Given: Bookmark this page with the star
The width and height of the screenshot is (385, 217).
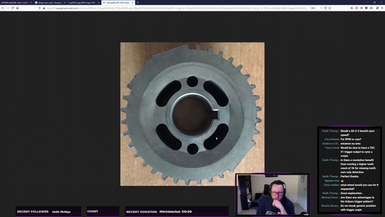Looking at the screenshot, I should tap(330, 8).
